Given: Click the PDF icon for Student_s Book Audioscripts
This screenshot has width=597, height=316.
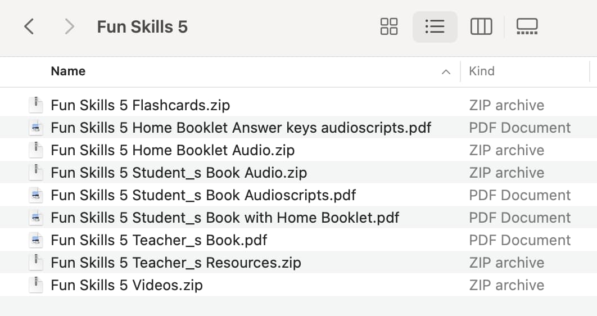Looking at the screenshot, I should click(36, 195).
